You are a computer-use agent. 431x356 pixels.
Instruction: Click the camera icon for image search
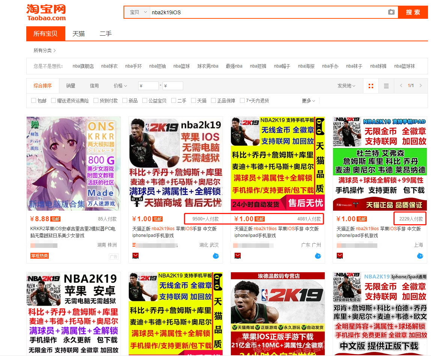pyautogui.click(x=391, y=12)
